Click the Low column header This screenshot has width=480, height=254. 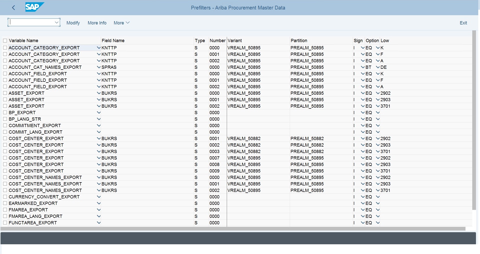pos(385,41)
